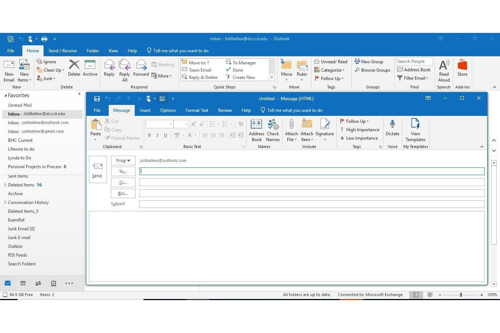Toggle Unread/Read status
The image size is (500, 333).
(331, 62)
